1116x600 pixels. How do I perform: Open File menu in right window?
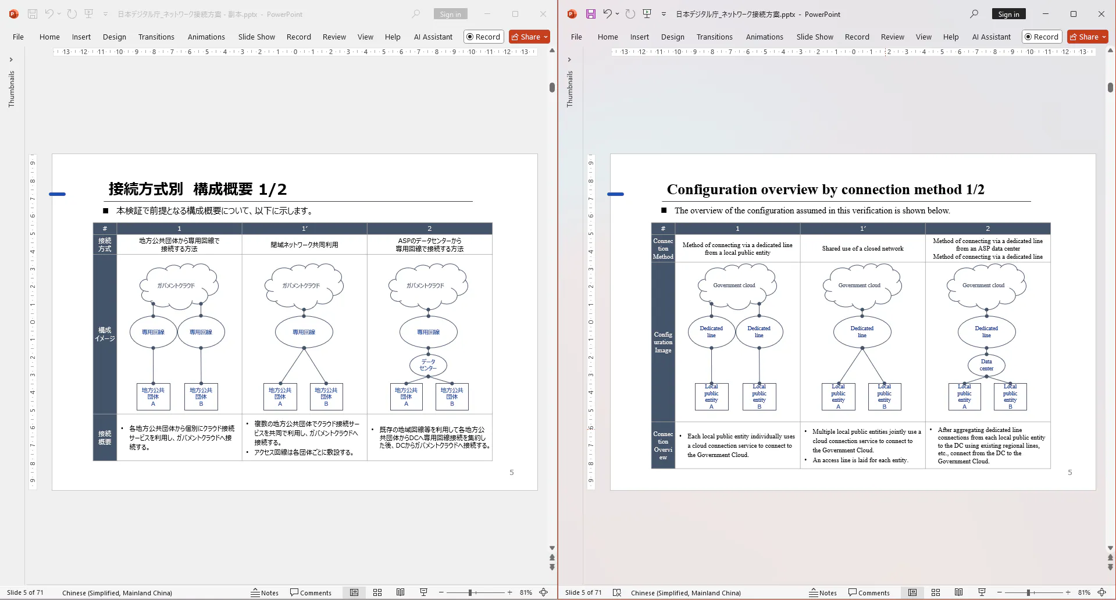coord(576,37)
